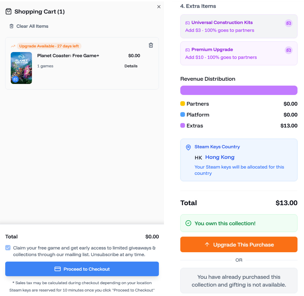This screenshot has width=304, height=296.
Task: Delete Planet Coaster item with trash icon
Action: (151, 45)
